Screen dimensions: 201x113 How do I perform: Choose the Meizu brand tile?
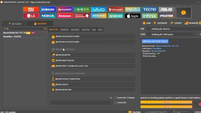coord(133,9)
